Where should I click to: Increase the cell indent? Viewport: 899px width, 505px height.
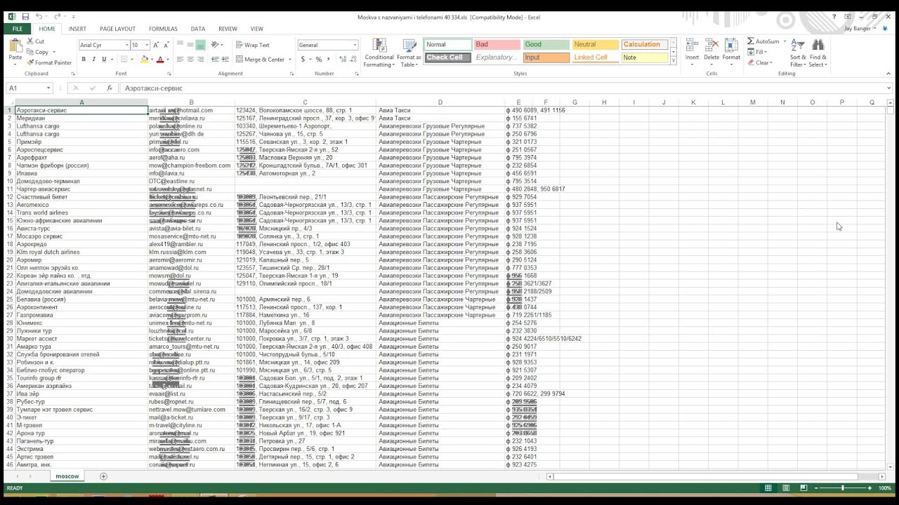click(226, 60)
